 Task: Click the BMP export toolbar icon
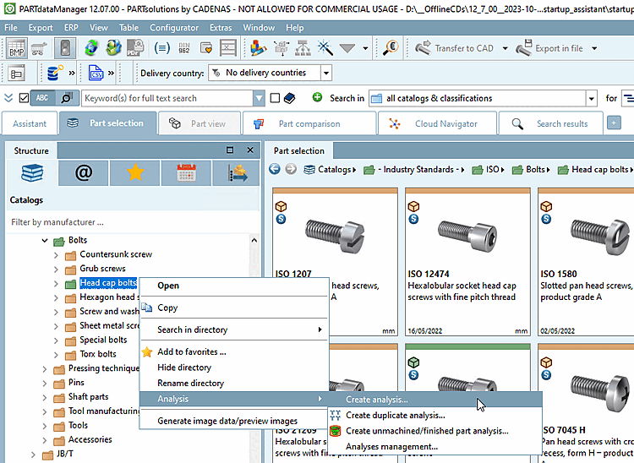point(17,48)
